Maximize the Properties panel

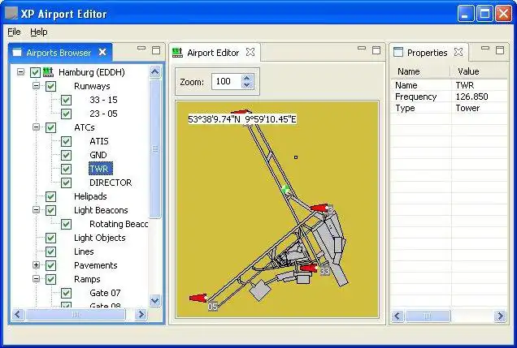[500, 50]
